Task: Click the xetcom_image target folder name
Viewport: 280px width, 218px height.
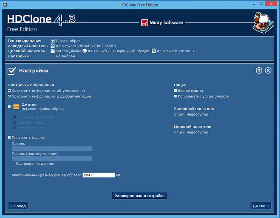Action: [68, 51]
